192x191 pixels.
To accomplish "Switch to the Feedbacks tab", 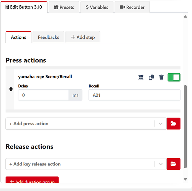I will [x=48, y=37].
